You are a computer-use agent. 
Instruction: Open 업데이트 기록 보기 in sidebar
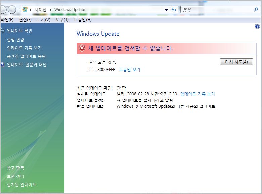tap(24, 48)
